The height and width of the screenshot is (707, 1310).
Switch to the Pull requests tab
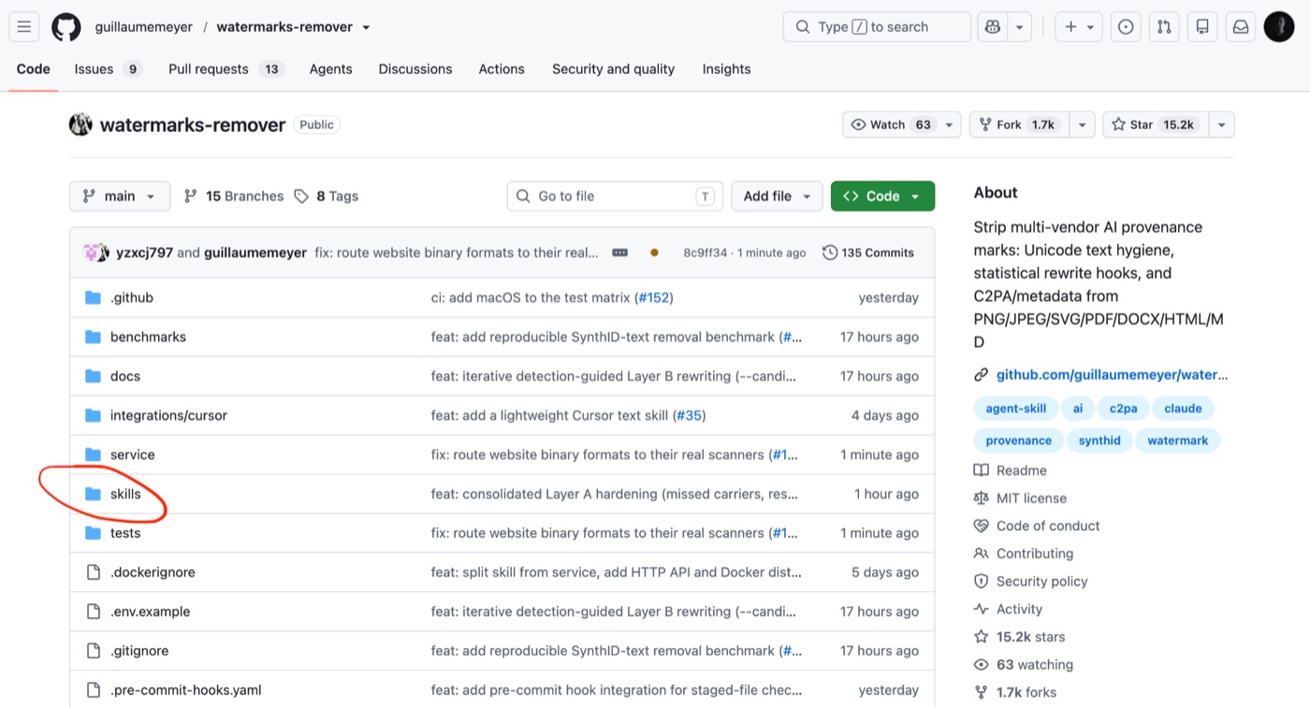pos(226,69)
